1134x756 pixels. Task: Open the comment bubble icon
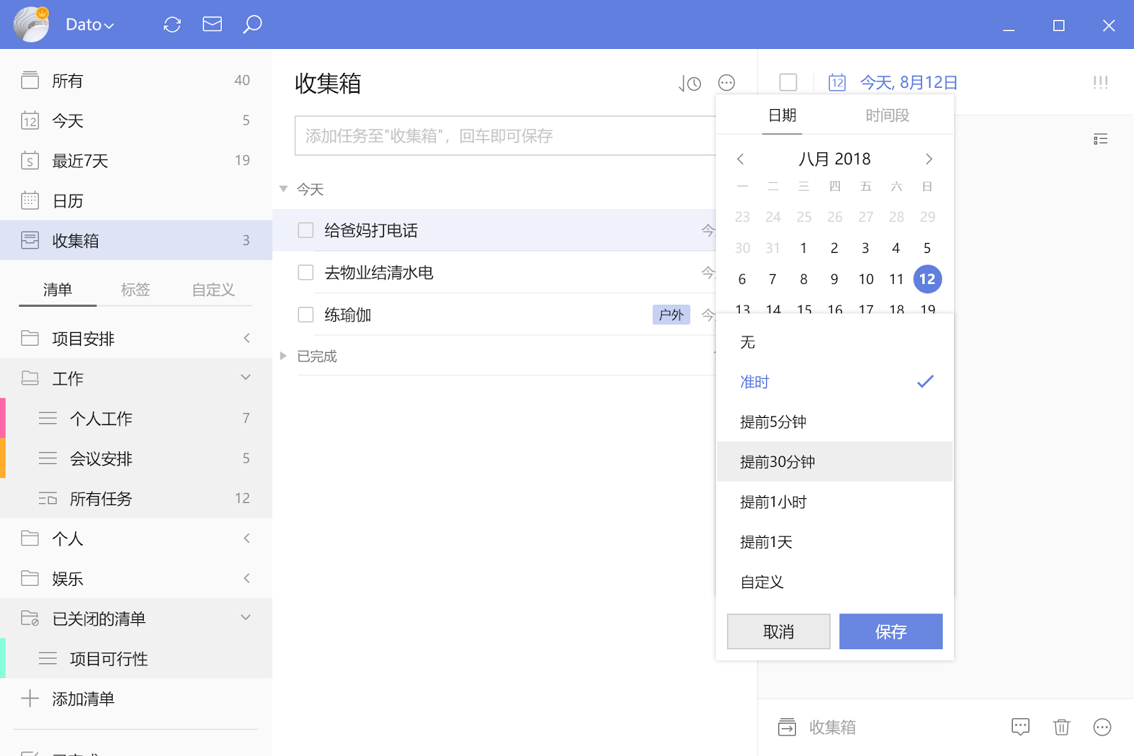[x=1020, y=727]
